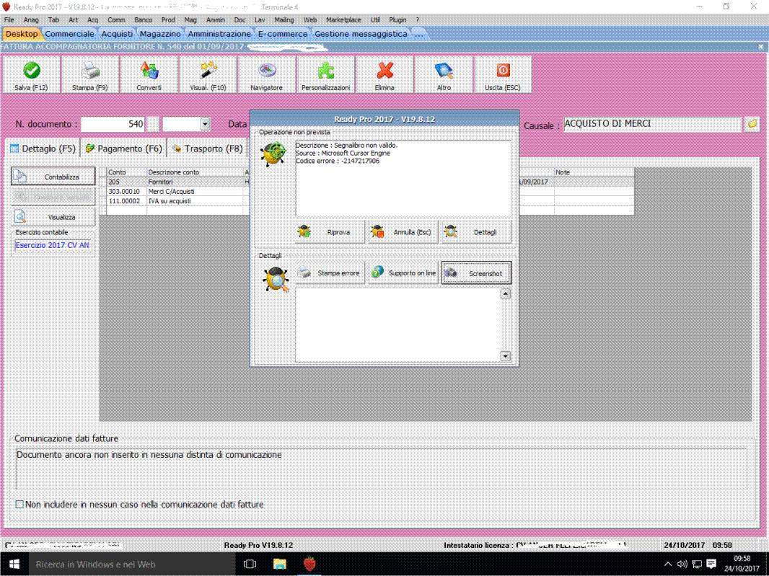Open Windows Start menu
The width and height of the screenshot is (769, 576).
click(14, 564)
